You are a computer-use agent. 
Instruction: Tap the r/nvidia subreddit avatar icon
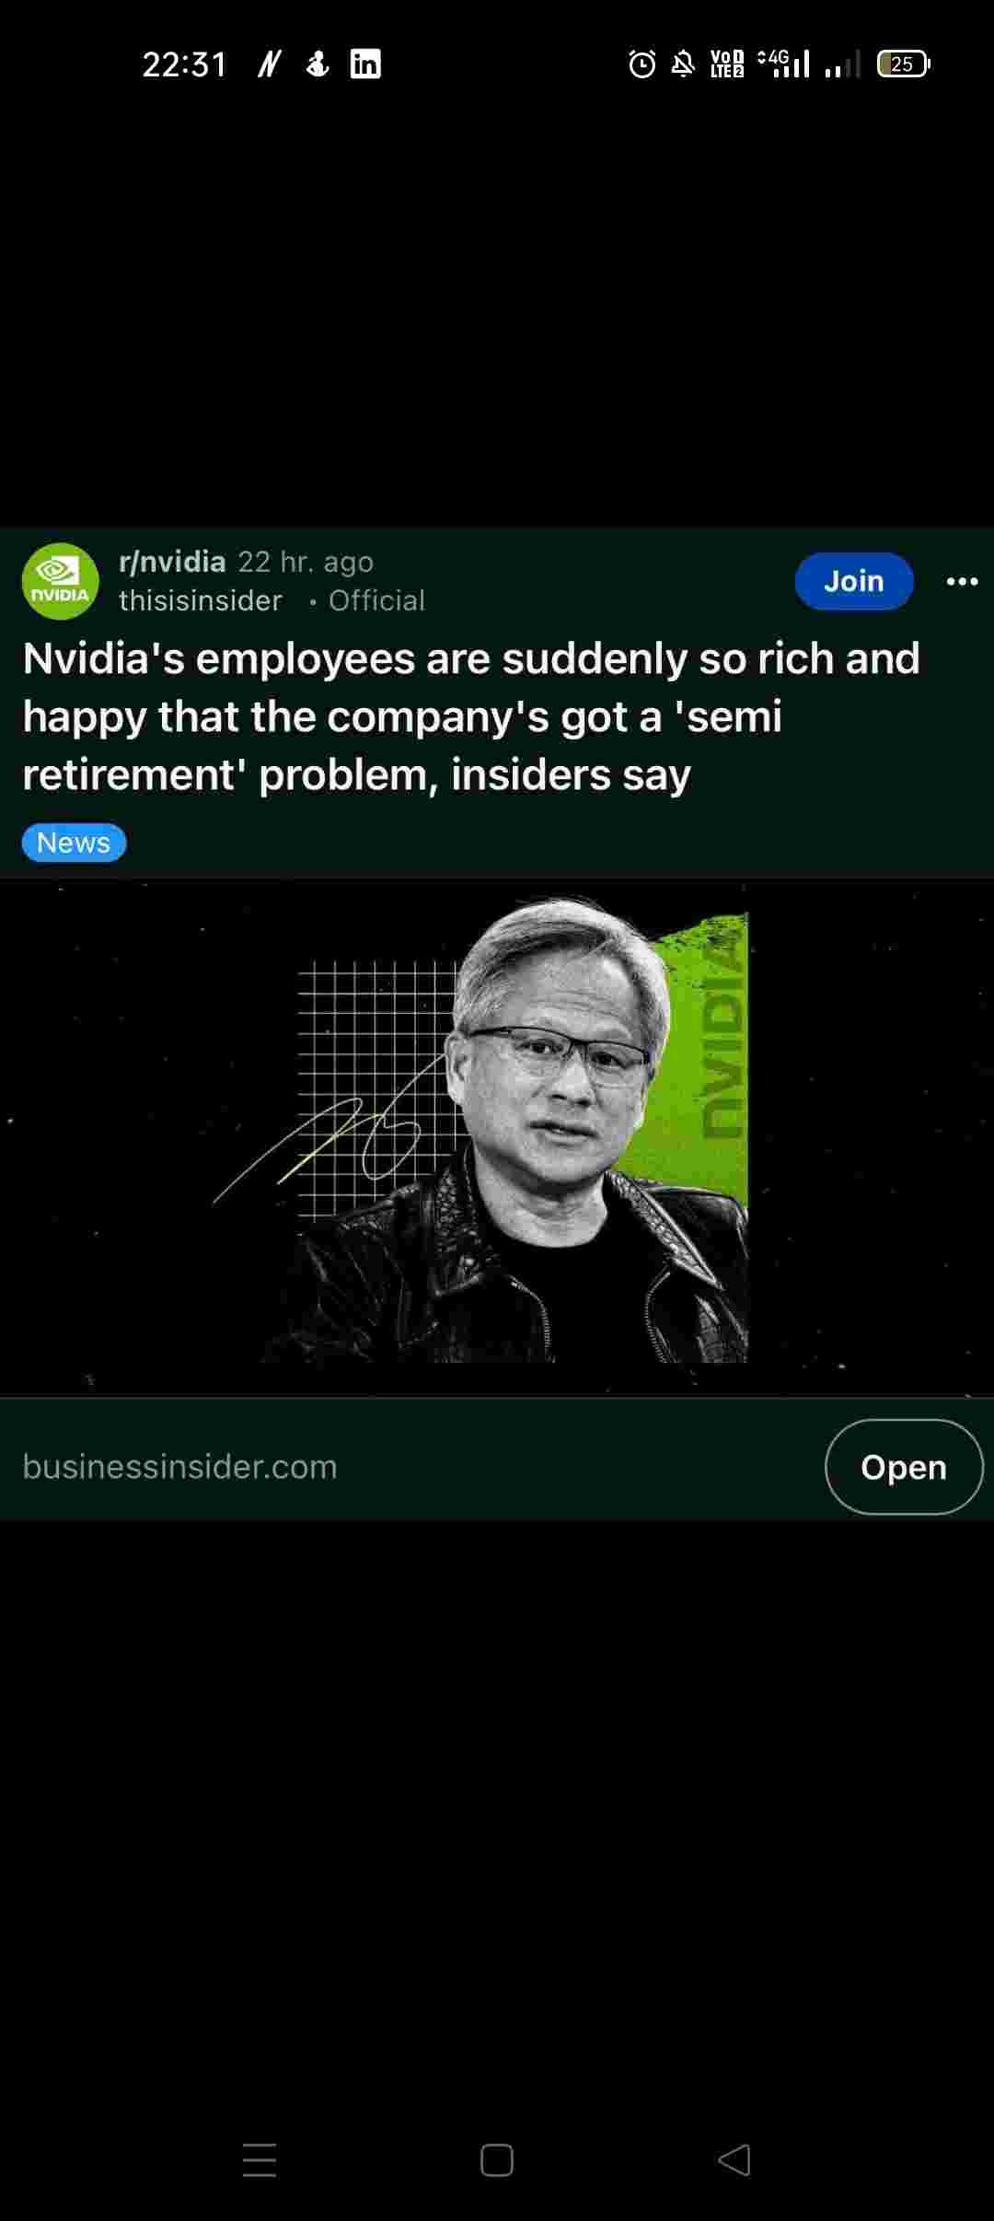click(60, 581)
